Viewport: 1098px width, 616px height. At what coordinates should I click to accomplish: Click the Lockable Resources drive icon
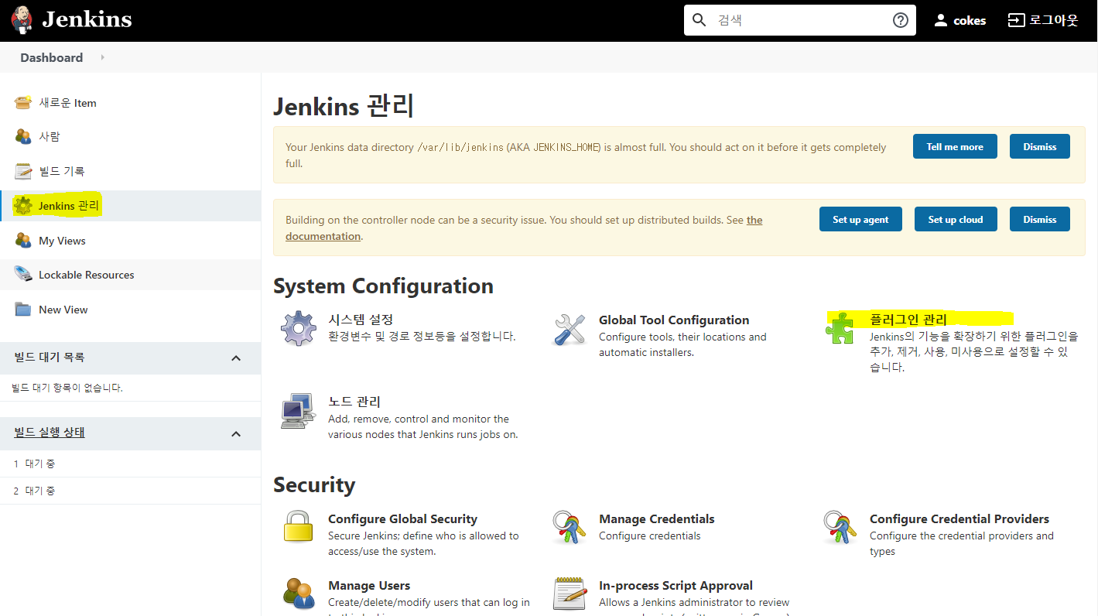[24, 275]
